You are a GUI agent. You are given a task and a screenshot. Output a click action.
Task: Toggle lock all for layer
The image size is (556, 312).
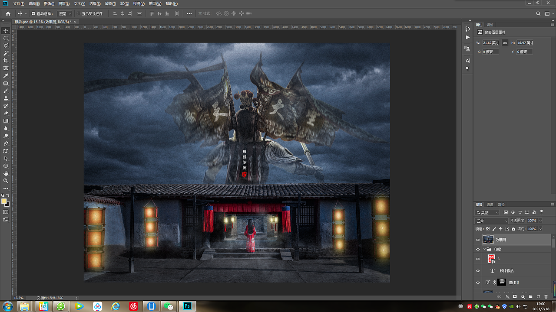[513, 229]
